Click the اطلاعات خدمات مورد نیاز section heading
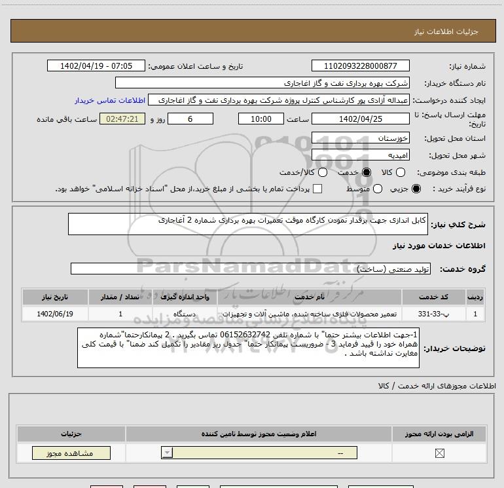Screen dimensions: 504x488 tap(439, 246)
